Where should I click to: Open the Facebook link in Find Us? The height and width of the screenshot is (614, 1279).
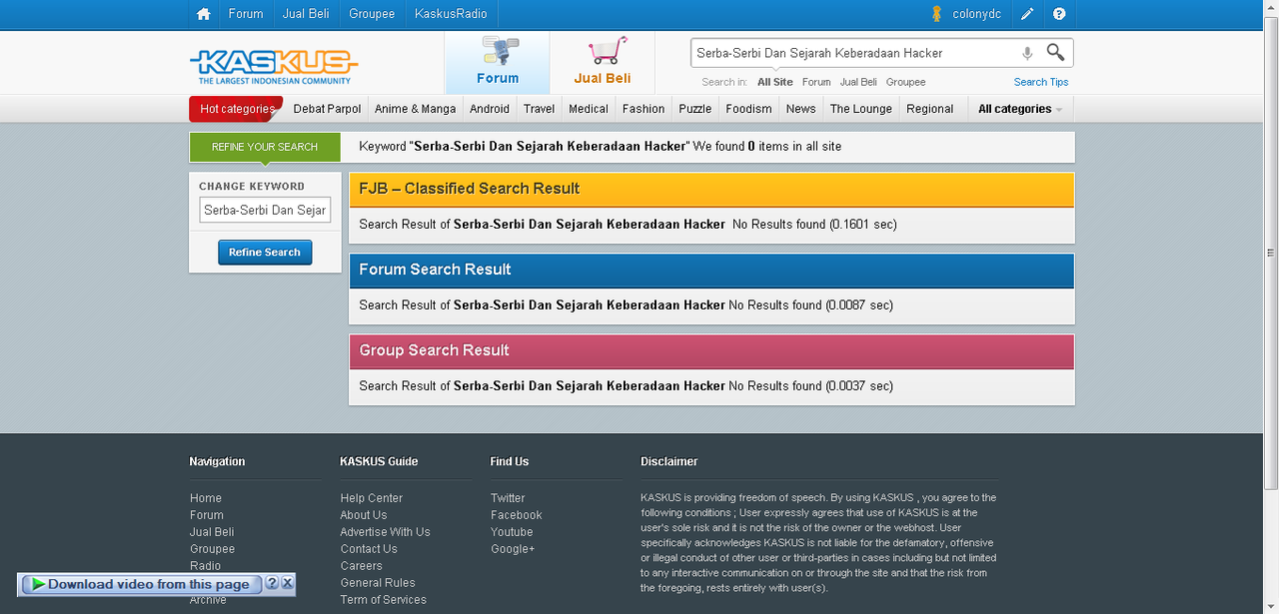tap(516, 515)
